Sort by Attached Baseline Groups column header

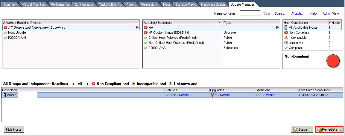click(69, 23)
